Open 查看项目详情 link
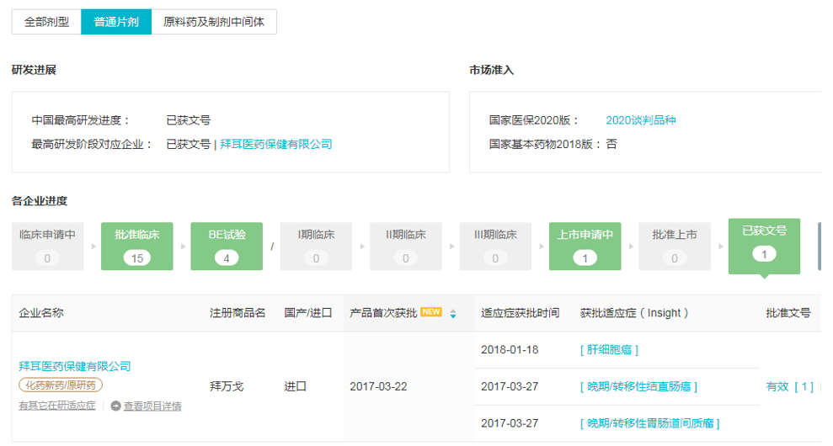 152,406
